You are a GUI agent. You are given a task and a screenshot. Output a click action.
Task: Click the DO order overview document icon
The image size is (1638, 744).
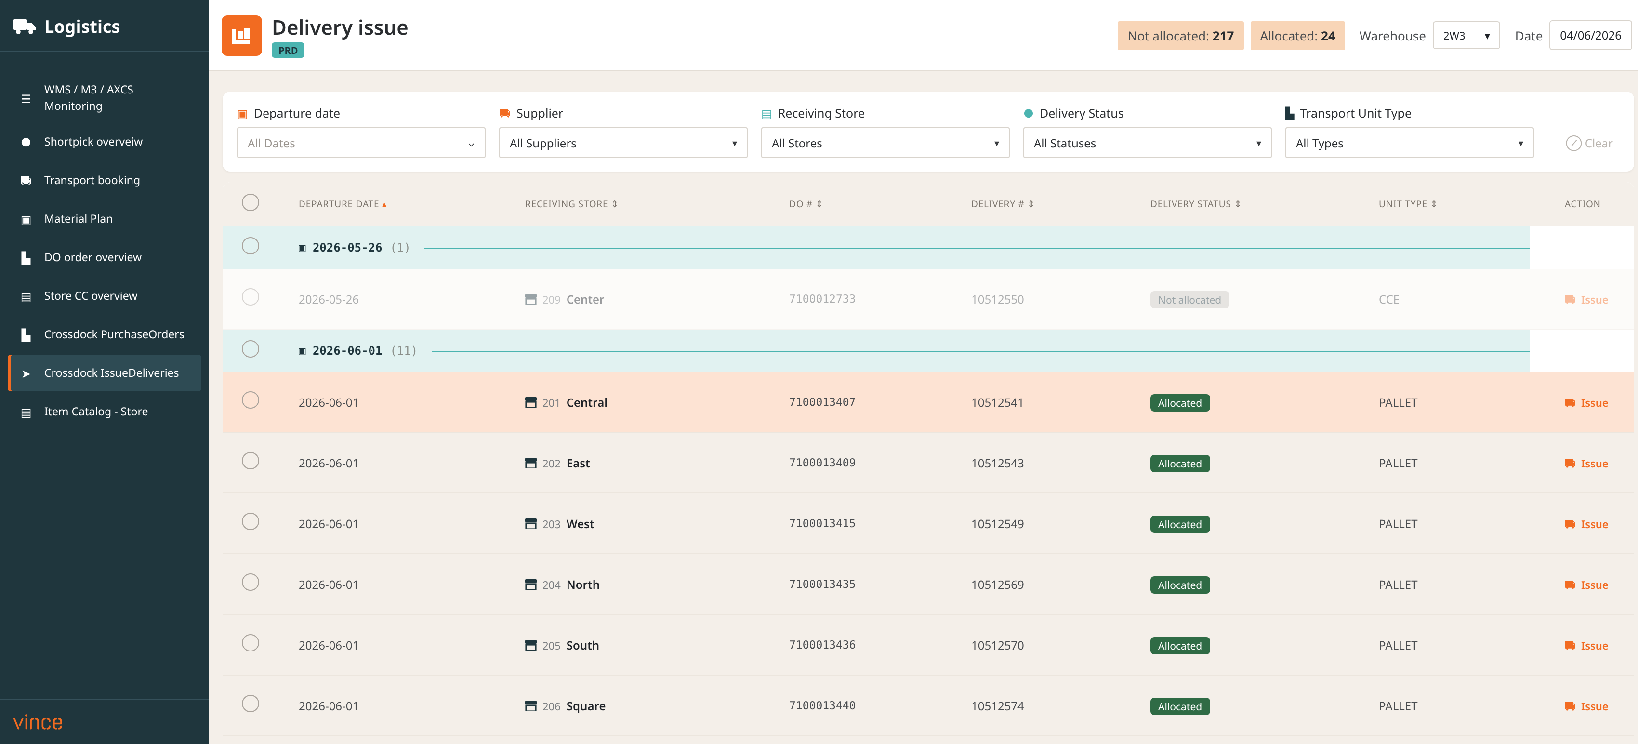coord(26,258)
